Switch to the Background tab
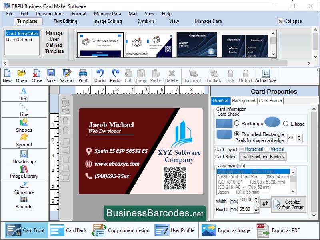This screenshot has height=240, width=320. [244, 101]
